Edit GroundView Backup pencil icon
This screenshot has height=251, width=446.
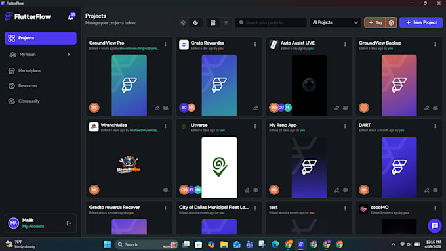point(427,108)
